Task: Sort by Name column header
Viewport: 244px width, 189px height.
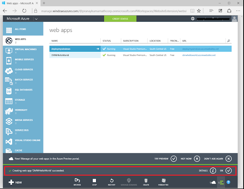Action: pos(55,41)
